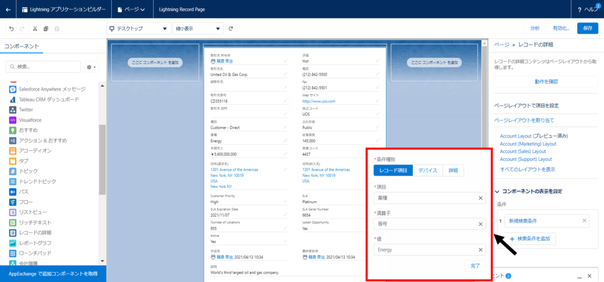Select the リッチテキスト component
The width and height of the screenshot is (604, 282).
coord(30,222)
